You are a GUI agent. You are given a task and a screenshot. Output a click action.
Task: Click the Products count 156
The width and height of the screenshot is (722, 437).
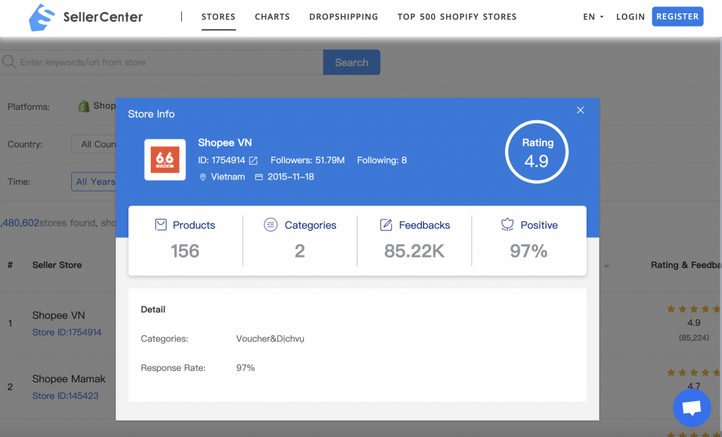[x=185, y=251]
